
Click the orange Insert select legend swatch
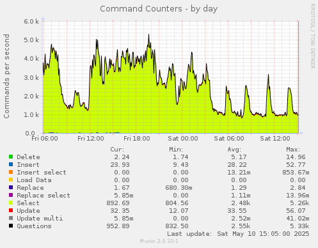click(11, 172)
